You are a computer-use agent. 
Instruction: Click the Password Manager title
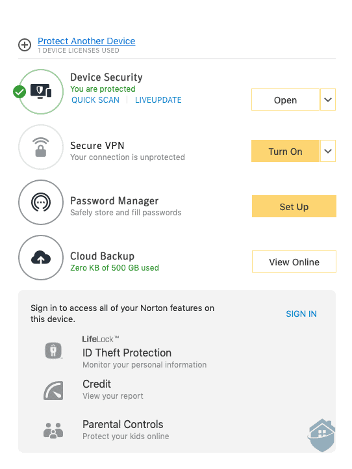coord(114,201)
